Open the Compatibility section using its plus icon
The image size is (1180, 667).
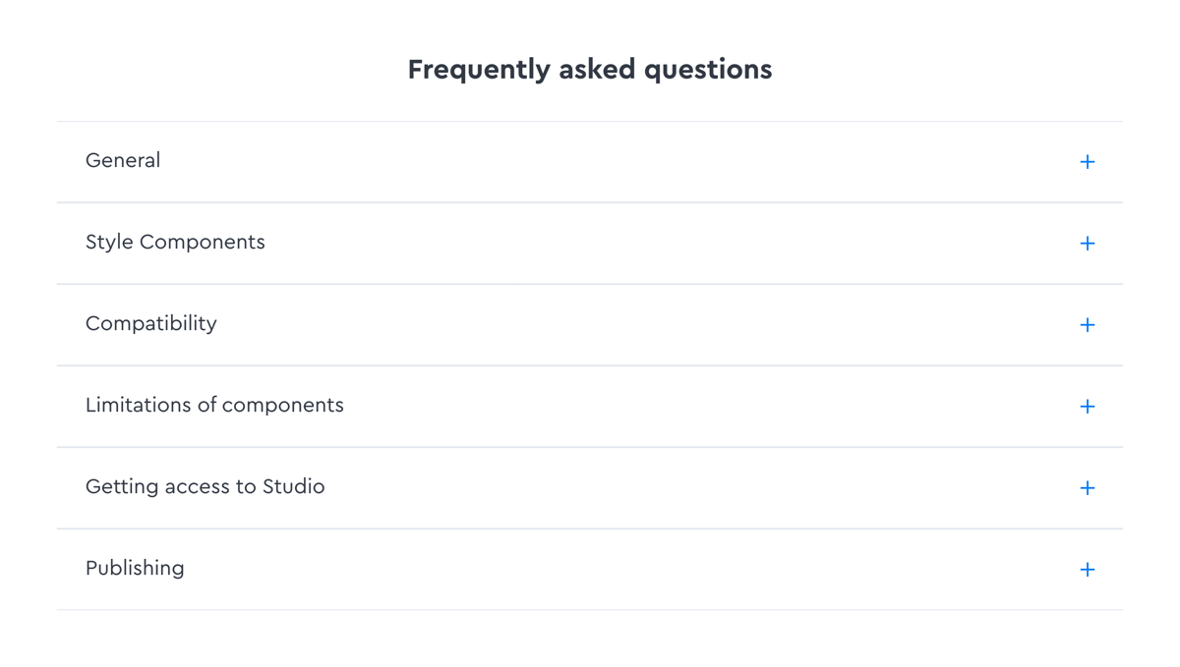1088,324
